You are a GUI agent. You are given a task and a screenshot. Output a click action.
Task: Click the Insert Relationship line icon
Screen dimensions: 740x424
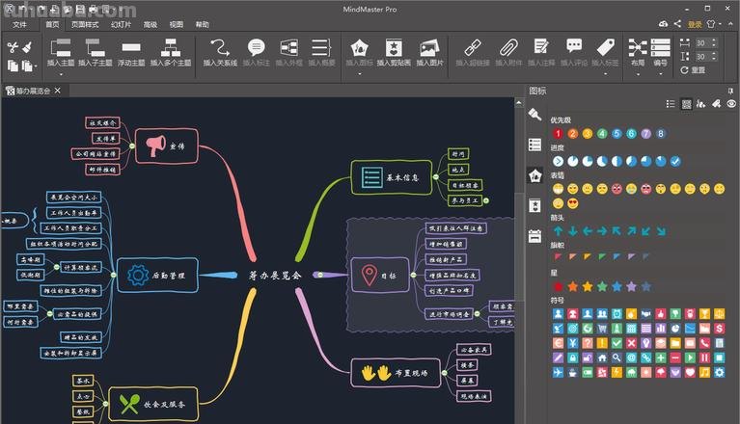[x=222, y=48]
